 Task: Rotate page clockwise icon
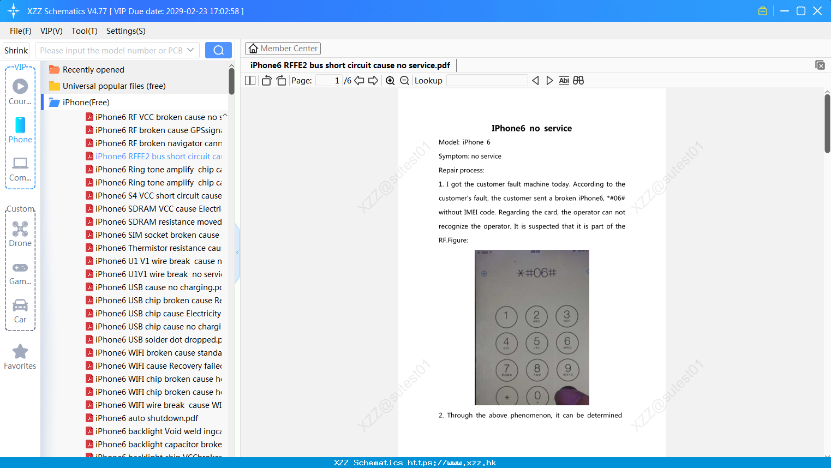coord(281,81)
